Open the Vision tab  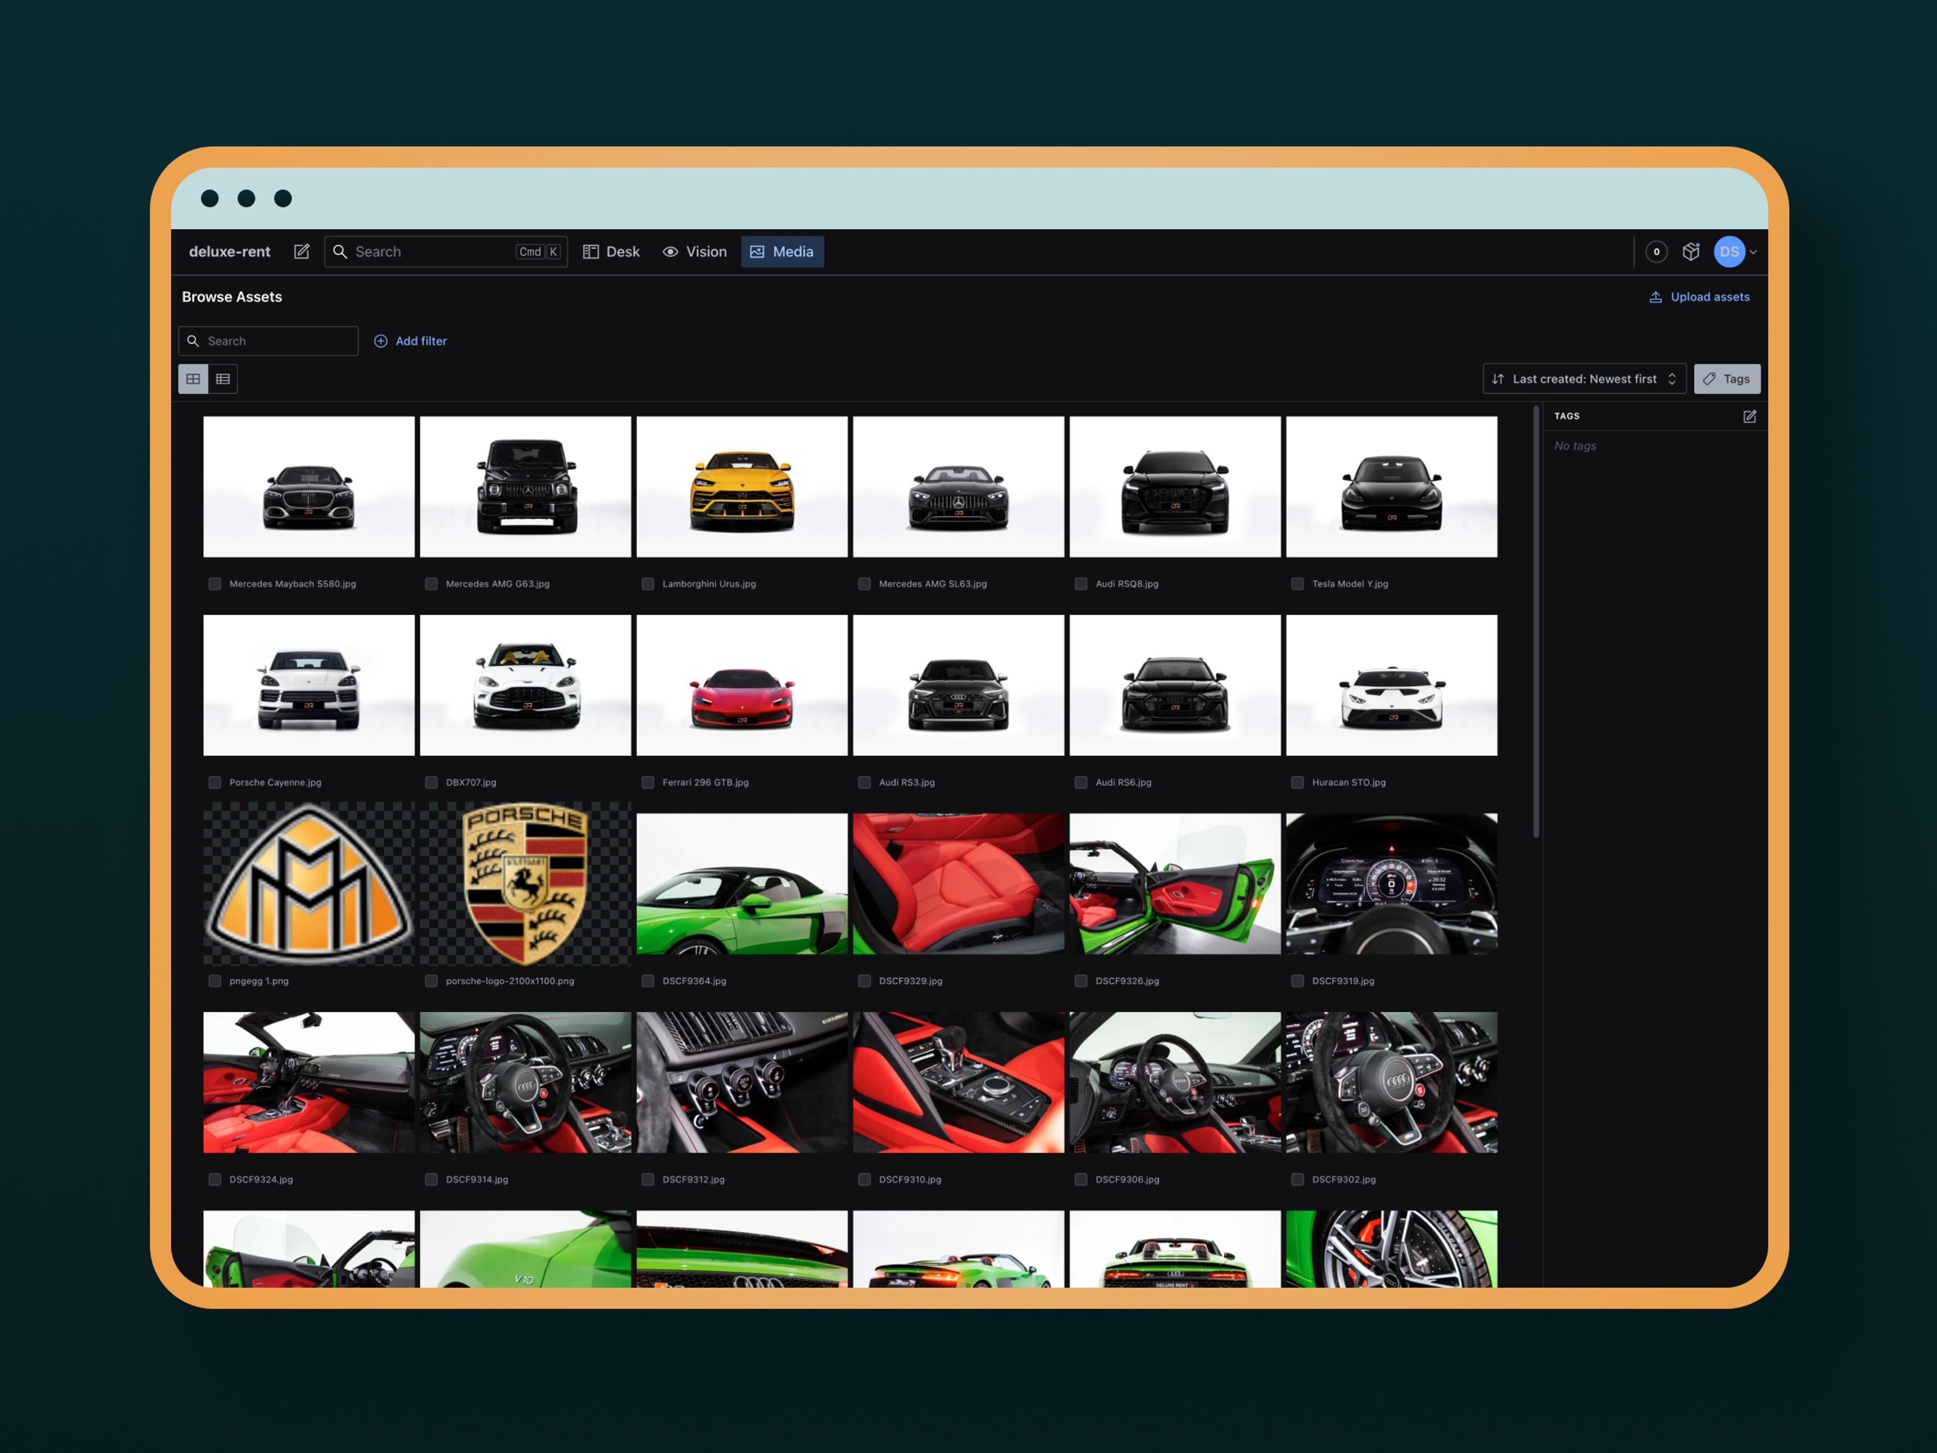click(695, 251)
